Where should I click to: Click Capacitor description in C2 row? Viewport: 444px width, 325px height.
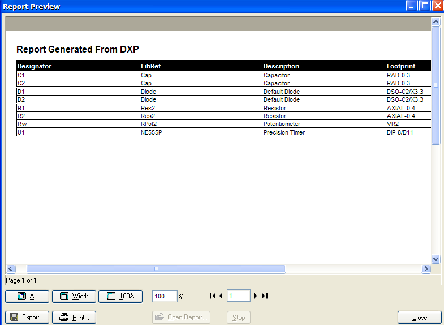pos(277,83)
